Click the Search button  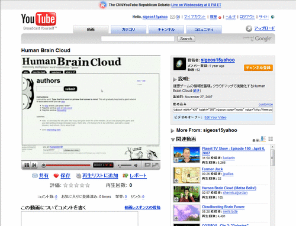click(x=186, y=39)
